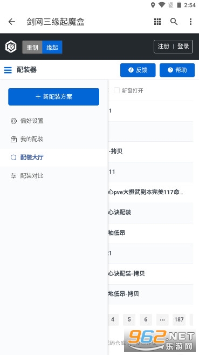Screen dimensions: 199x355
Task: Tap the JX3BOX hexagon logo
Action: point(11,47)
